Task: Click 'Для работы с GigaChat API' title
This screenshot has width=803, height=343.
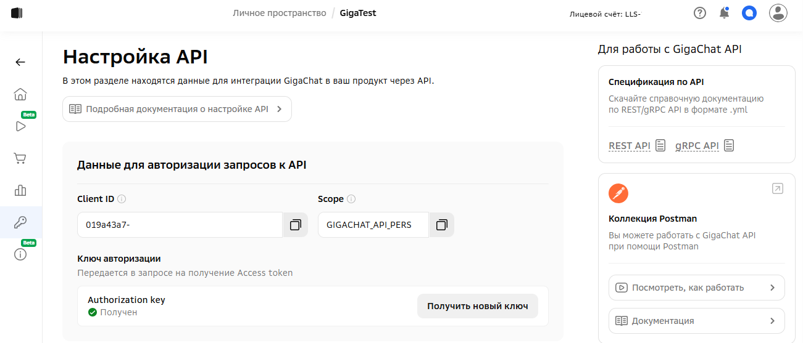Action: tap(670, 49)
